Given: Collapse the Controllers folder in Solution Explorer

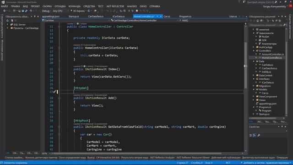Looking at the screenshot, I should coord(254,51).
